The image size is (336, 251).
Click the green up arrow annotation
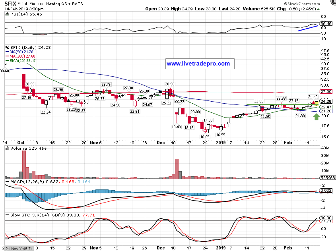316,117
